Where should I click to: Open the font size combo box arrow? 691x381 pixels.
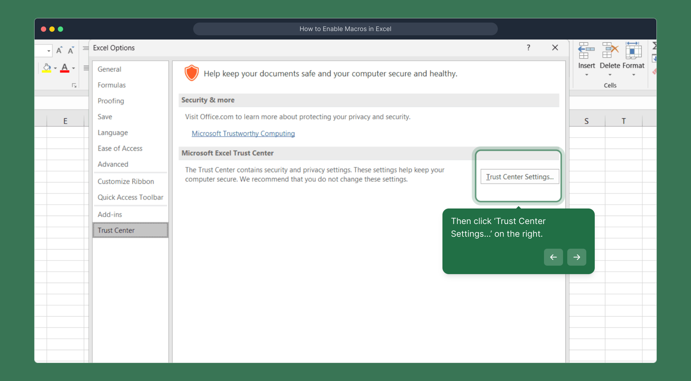coord(49,51)
